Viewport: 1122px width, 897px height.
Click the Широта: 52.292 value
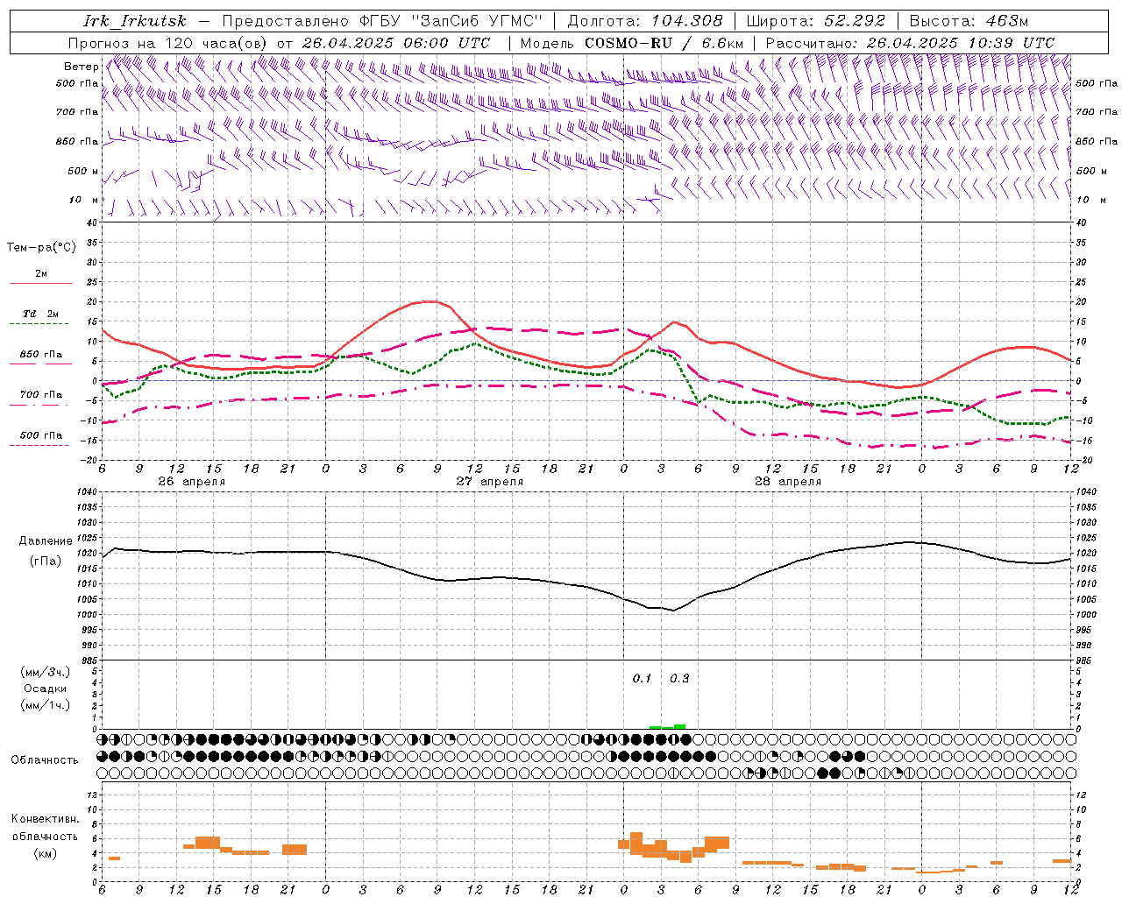tap(815, 21)
